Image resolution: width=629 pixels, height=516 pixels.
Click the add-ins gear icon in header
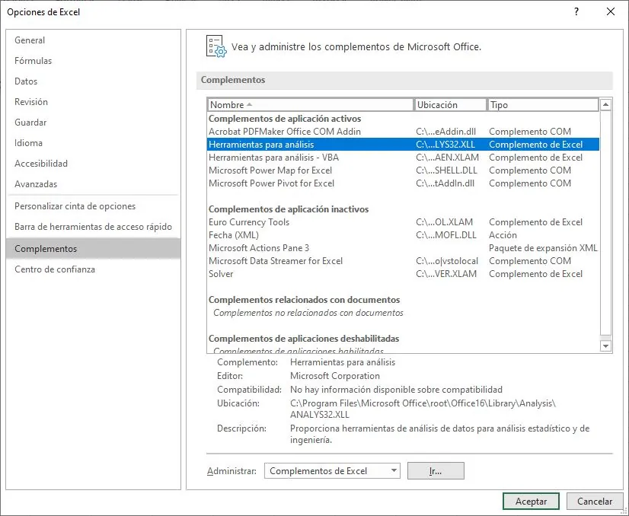coord(216,46)
